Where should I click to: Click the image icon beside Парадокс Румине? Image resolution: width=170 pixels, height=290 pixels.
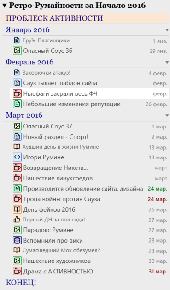(17, 230)
